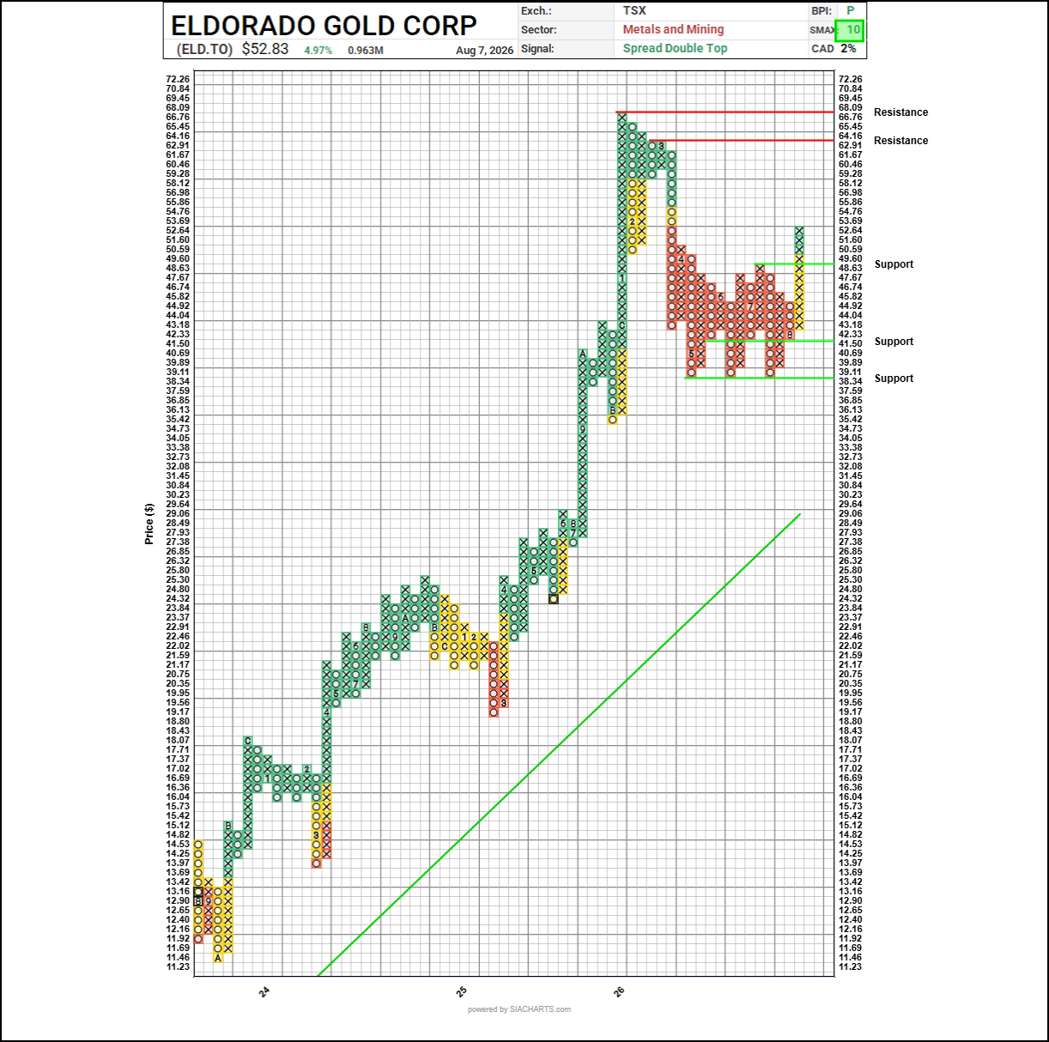
Task: Click the SMAX score 10 box
Action: 849,30
